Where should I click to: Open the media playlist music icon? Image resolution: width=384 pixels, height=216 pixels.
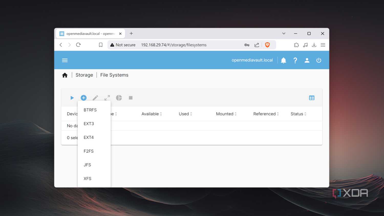[305, 45]
